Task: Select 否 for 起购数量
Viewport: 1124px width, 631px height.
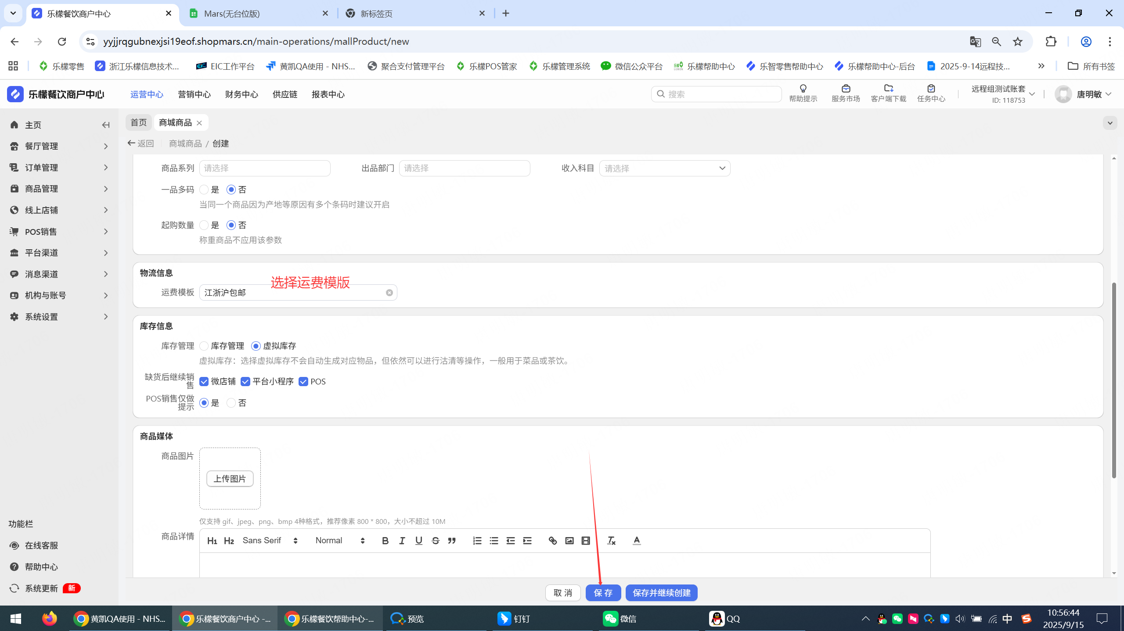Action: pyautogui.click(x=231, y=225)
